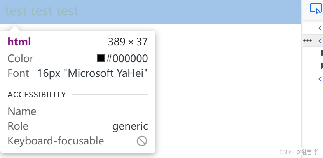Click the ACCESSIBILITY section heading
The image size is (323, 158).
point(37,94)
